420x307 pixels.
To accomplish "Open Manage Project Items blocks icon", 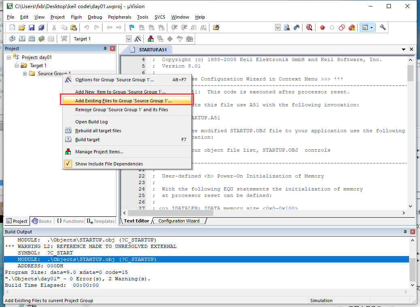I will (x=151, y=39).
